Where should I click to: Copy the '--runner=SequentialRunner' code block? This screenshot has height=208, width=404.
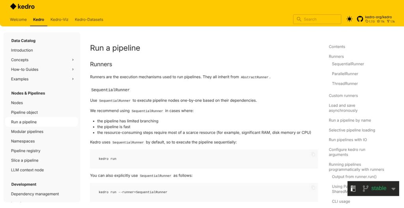[313, 188]
